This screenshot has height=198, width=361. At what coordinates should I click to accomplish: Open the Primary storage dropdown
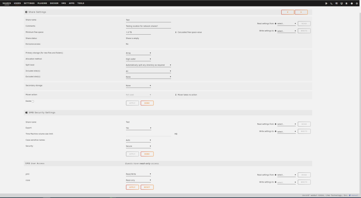(138, 53)
